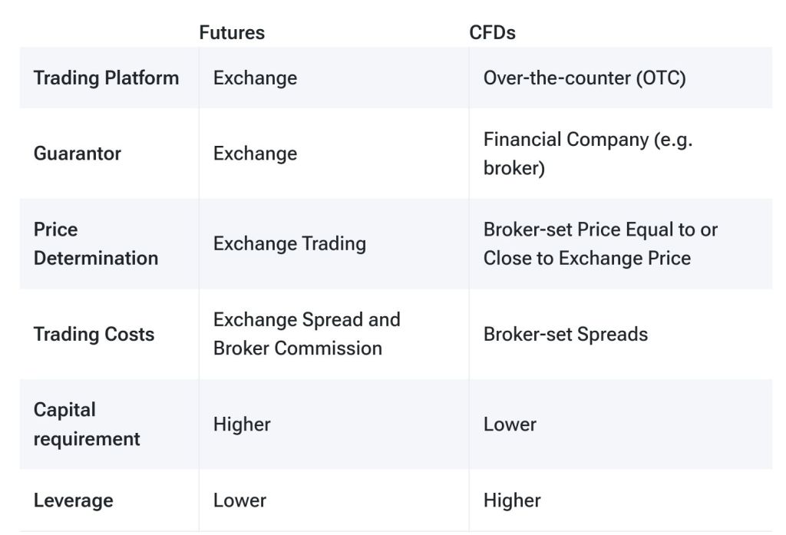Select the Trading Costs row label
The width and height of the screenshot is (786, 535).
click(x=94, y=334)
